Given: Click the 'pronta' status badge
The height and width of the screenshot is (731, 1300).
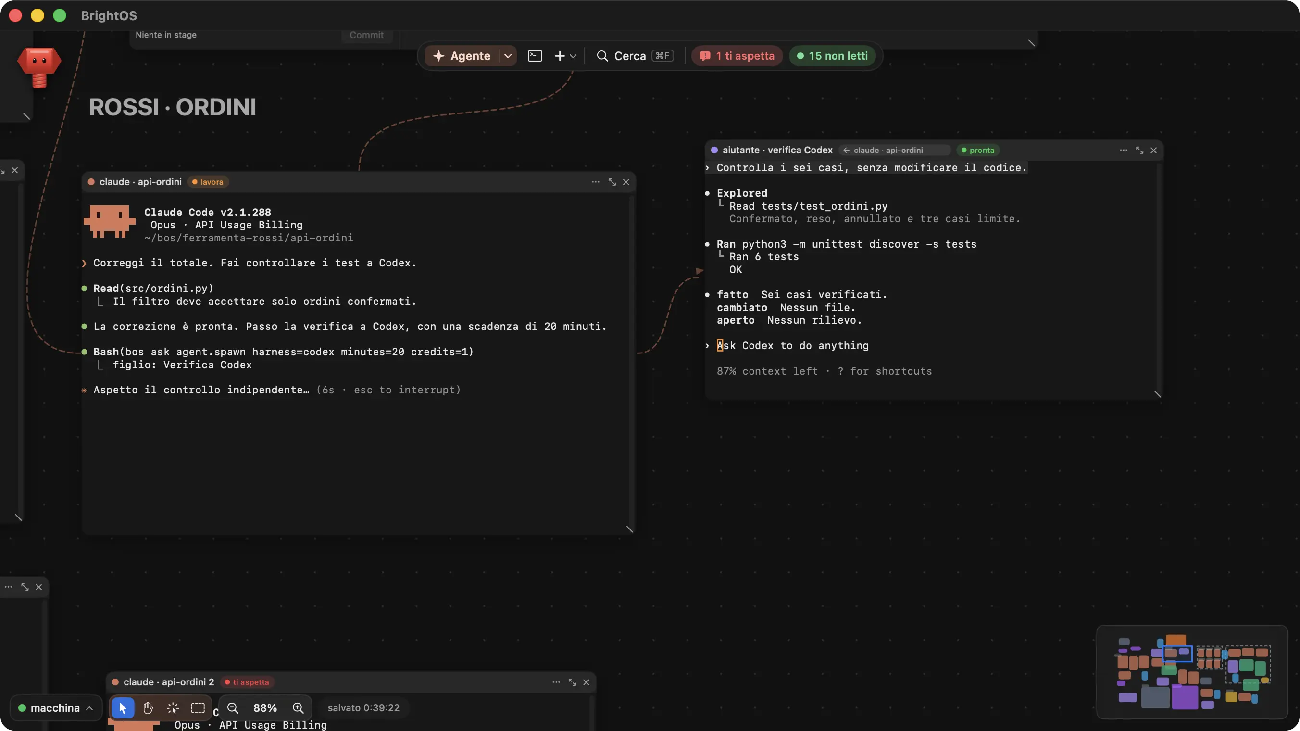Looking at the screenshot, I should pyautogui.click(x=978, y=150).
